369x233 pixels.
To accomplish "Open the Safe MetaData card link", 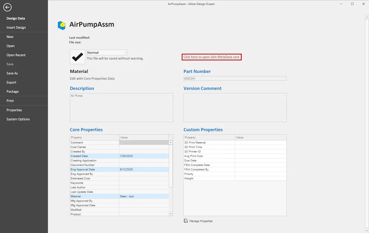I will [x=211, y=57].
